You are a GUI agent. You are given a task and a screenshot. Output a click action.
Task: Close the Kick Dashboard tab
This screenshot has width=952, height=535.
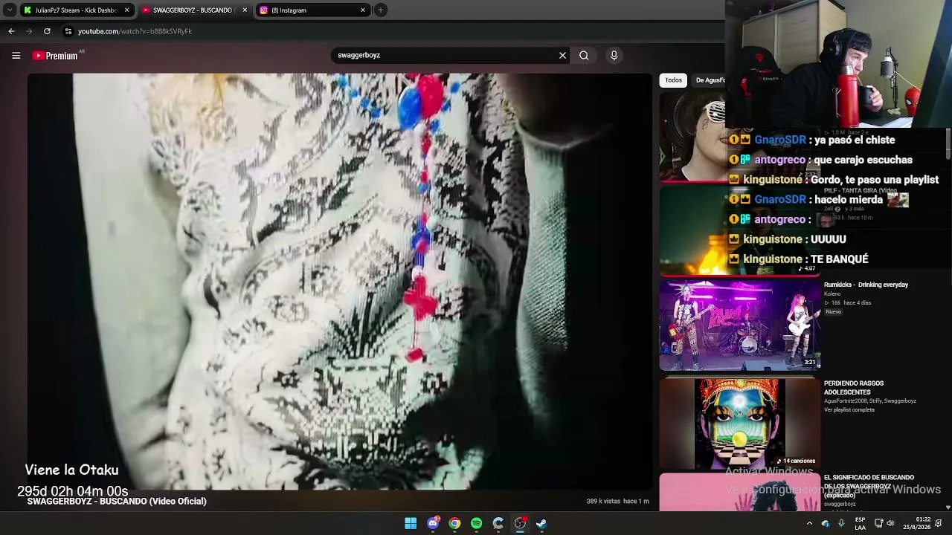click(x=126, y=10)
